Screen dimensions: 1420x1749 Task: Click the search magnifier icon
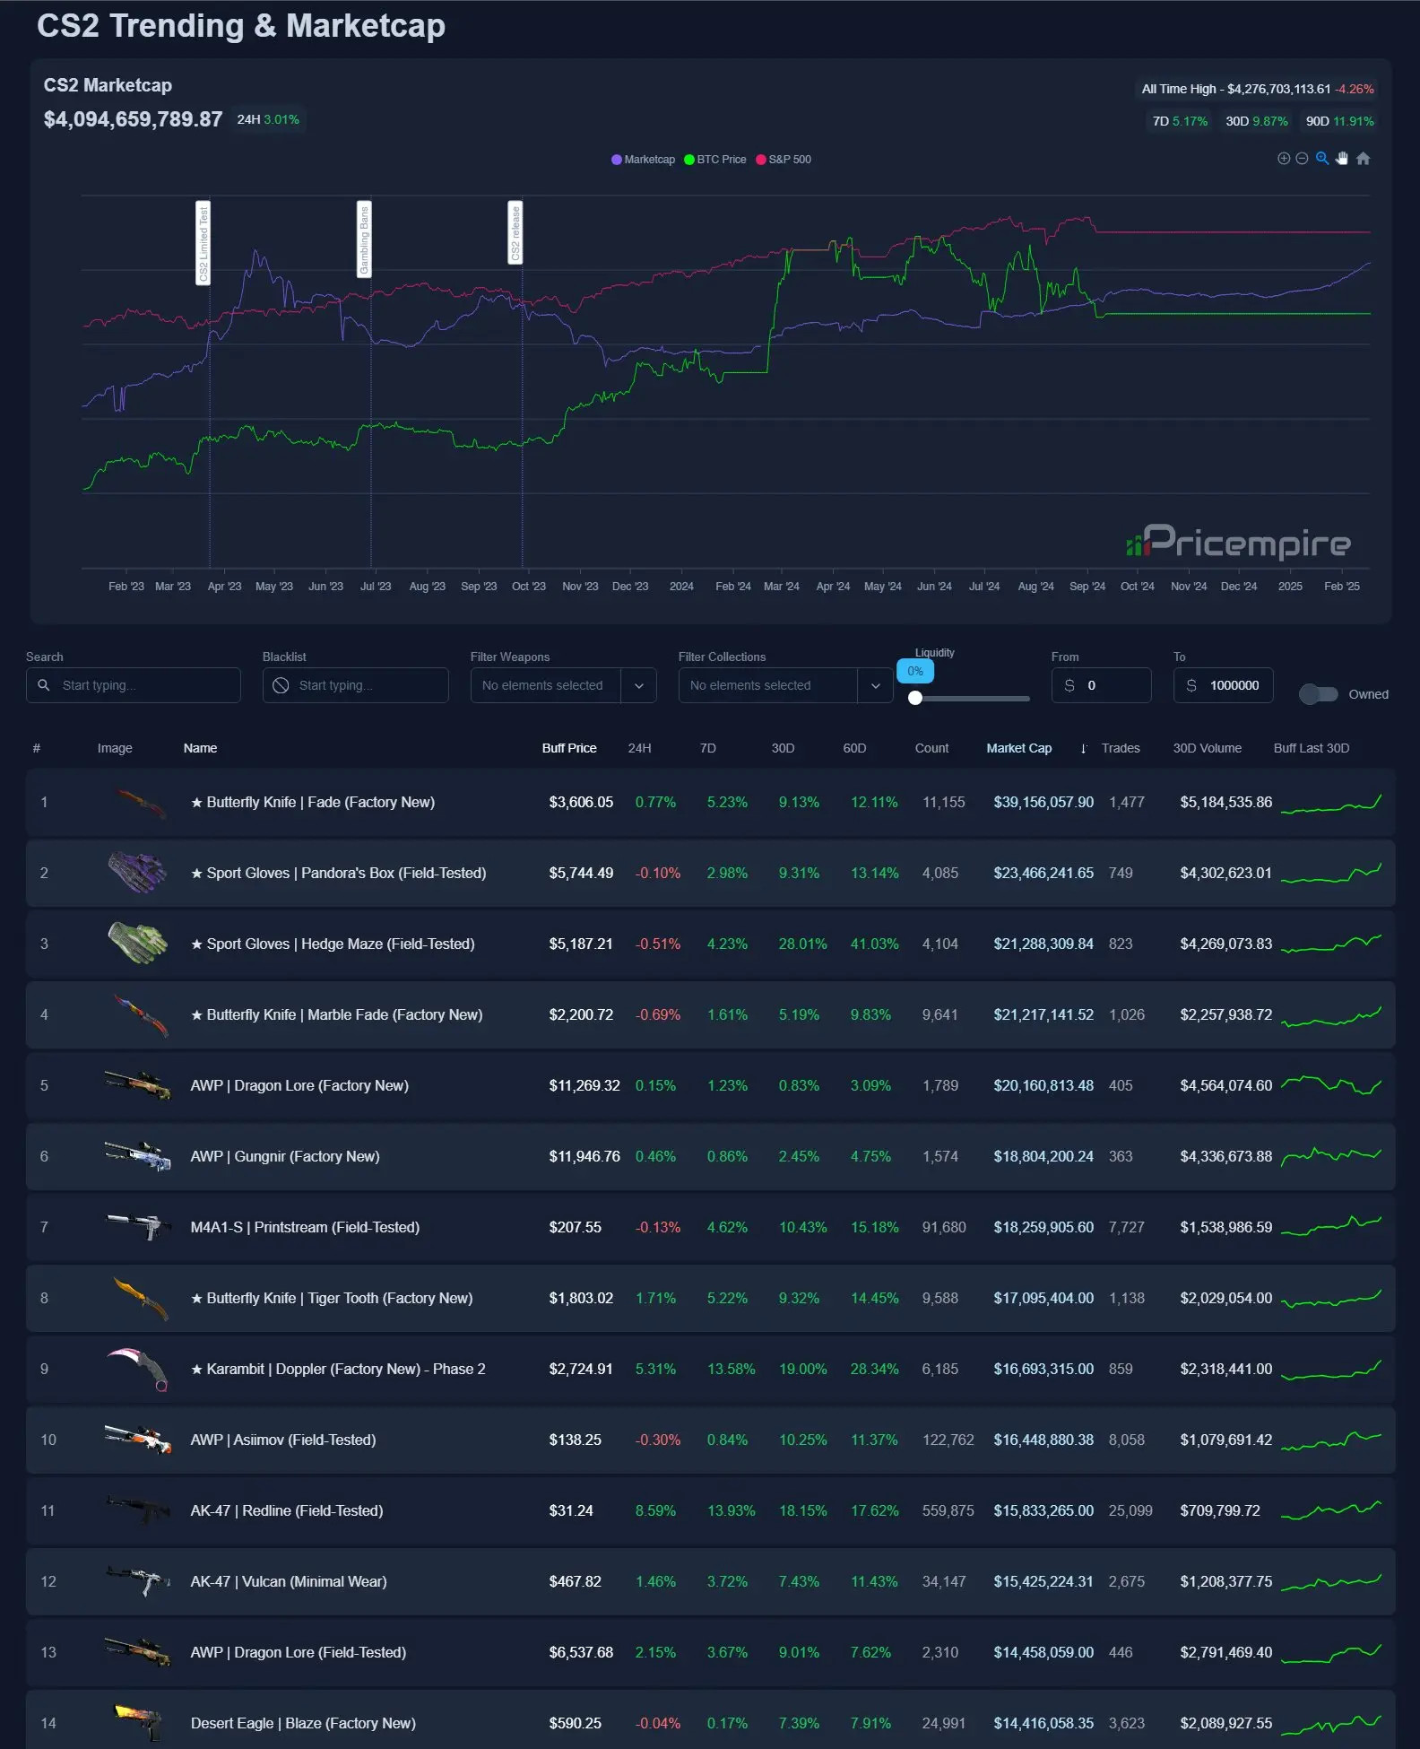coord(44,685)
